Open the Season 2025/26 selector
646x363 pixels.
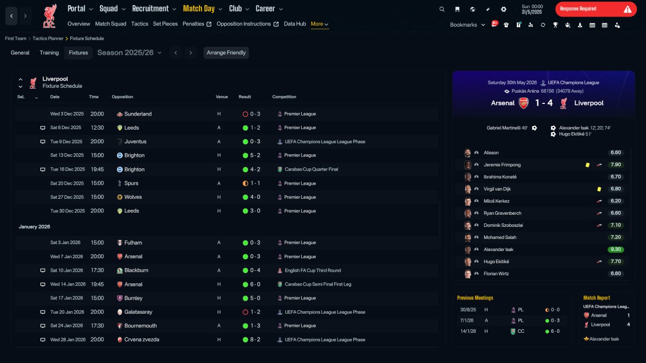[129, 52]
